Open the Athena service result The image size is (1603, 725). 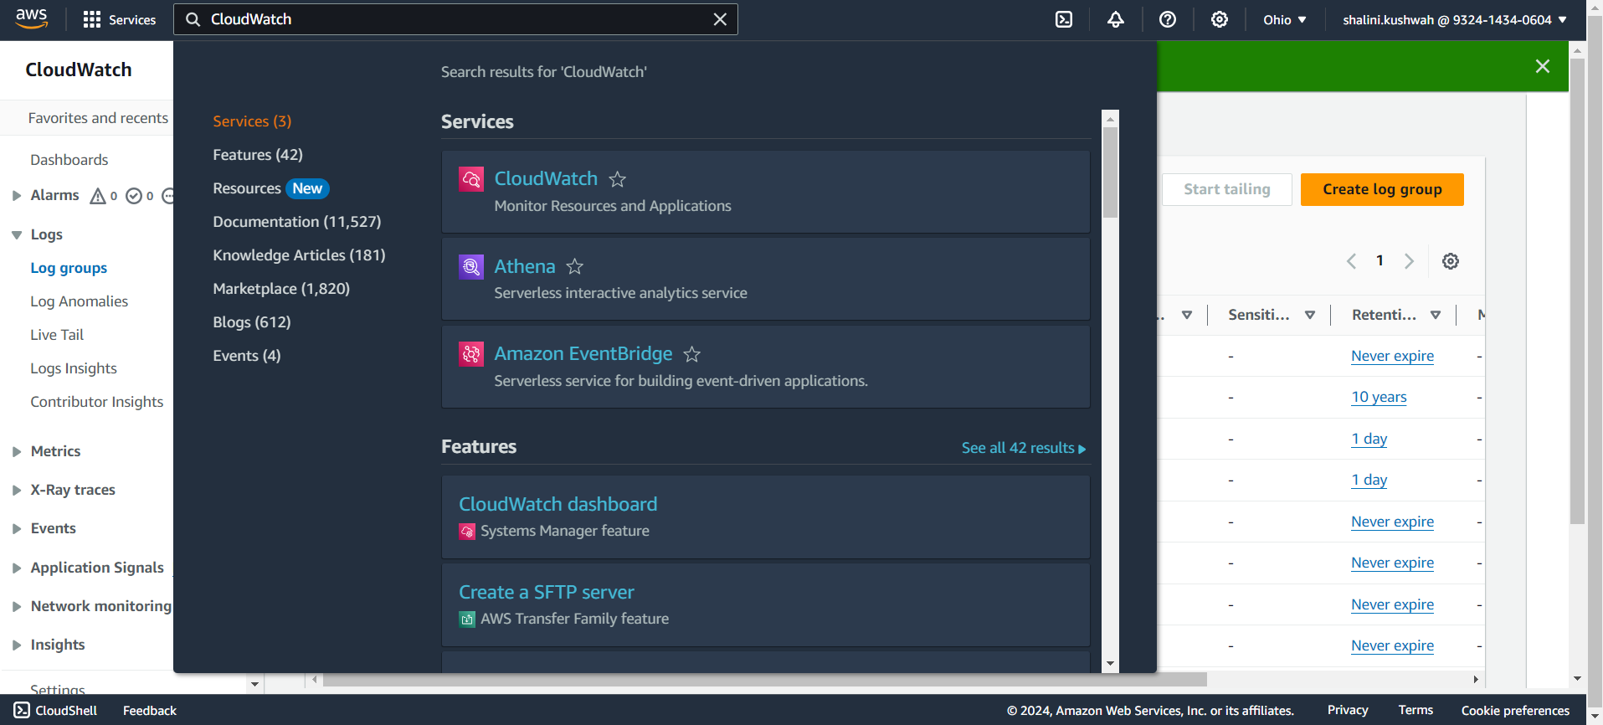click(x=525, y=266)
